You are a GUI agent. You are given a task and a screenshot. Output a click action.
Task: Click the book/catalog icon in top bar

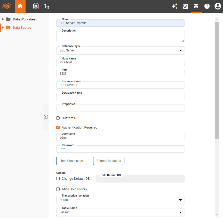coord(36,6)
